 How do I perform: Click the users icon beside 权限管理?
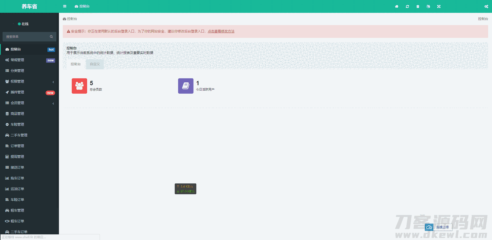[7, 82]
